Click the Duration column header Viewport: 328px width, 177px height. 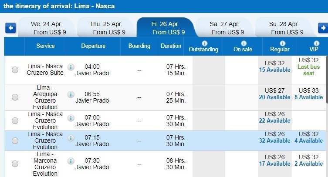click(171, 46)
